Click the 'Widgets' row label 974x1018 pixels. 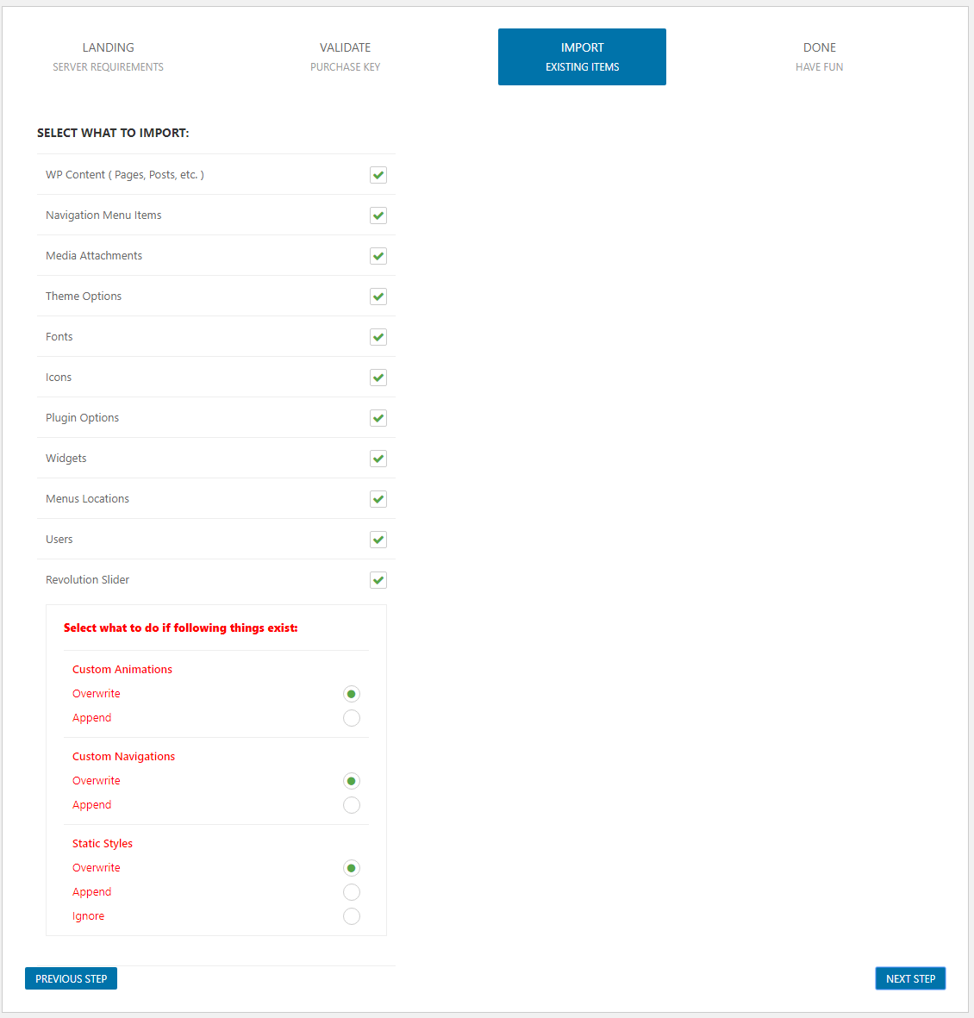click(66, 459)
